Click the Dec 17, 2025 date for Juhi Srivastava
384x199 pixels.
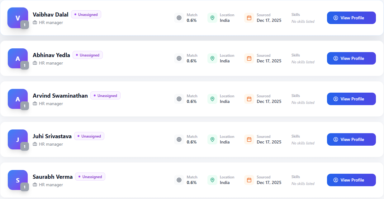pos(269,142)
